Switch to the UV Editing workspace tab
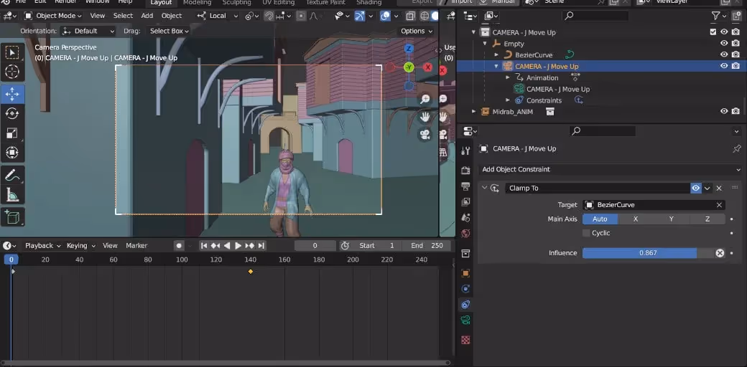 278,2
